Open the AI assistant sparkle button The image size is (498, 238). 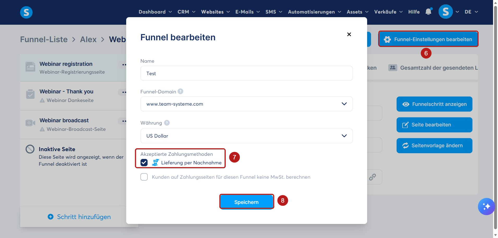click(x=486, y=207)
